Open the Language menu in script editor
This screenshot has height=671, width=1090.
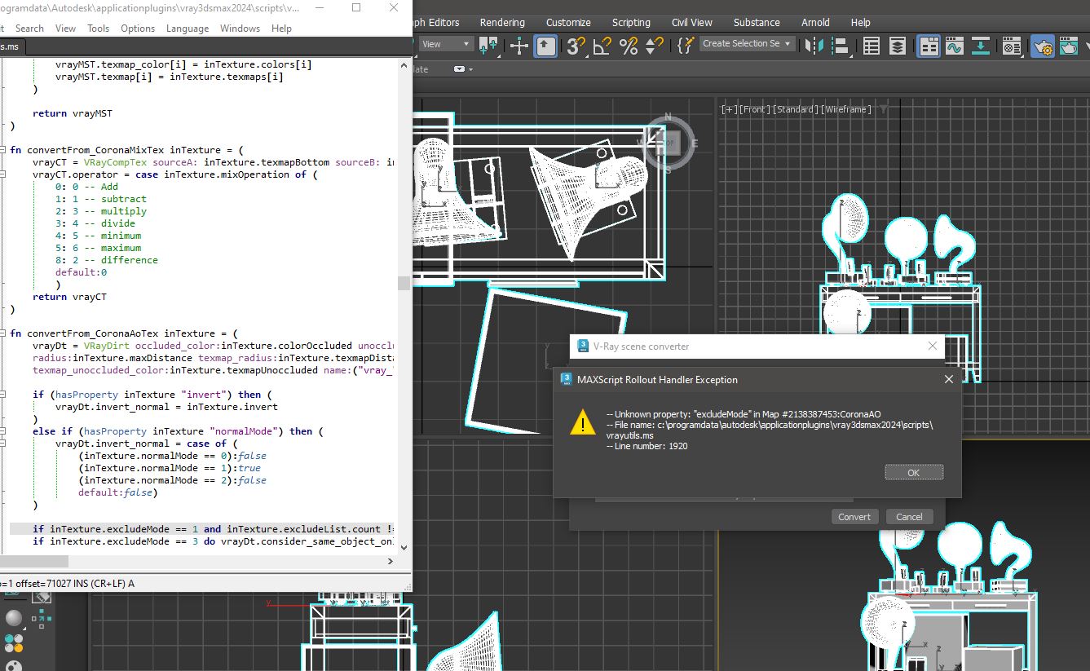tap(188, 28)
